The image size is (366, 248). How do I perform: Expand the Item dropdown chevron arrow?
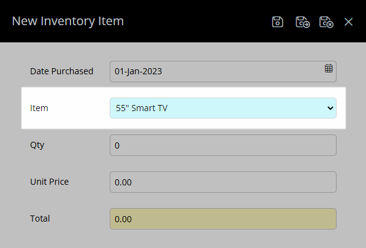pos(330,108)
